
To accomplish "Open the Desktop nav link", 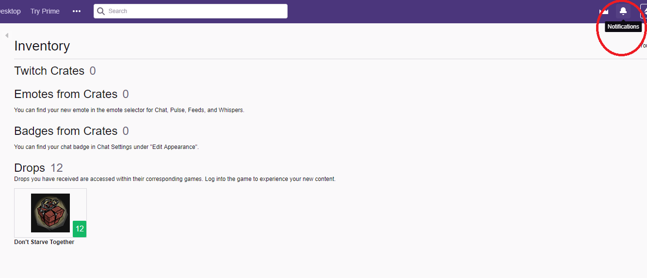I will point(10,11).
